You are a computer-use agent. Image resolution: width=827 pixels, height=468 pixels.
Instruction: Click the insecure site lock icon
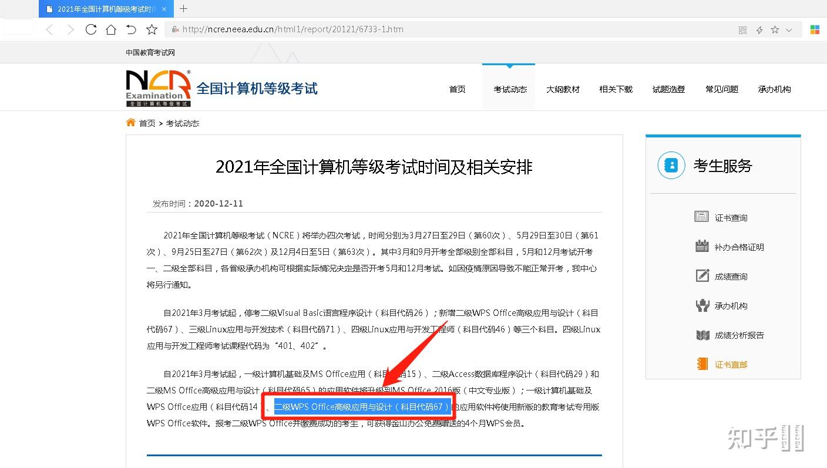[x=176, y=29]
